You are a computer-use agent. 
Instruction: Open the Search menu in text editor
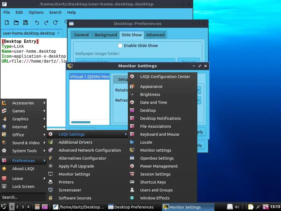55,12
